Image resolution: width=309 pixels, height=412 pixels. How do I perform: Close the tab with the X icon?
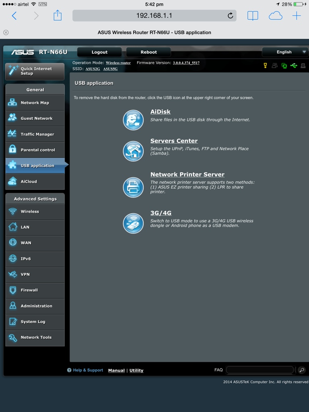click(6, 32)
